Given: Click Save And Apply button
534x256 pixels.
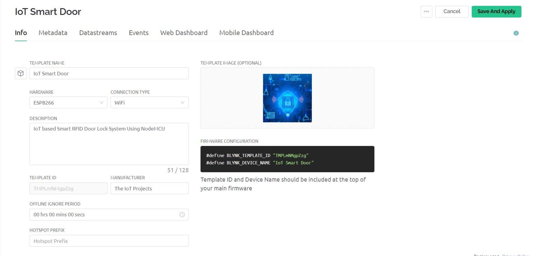Looking at the screenshot, I should (x=496, y=11).
